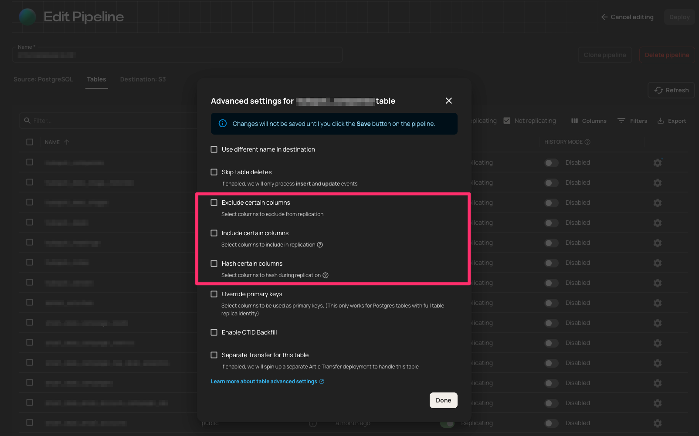Open settings gear for the sixth table row
This screenshot has width=699, height=436.
coord(658,263)
